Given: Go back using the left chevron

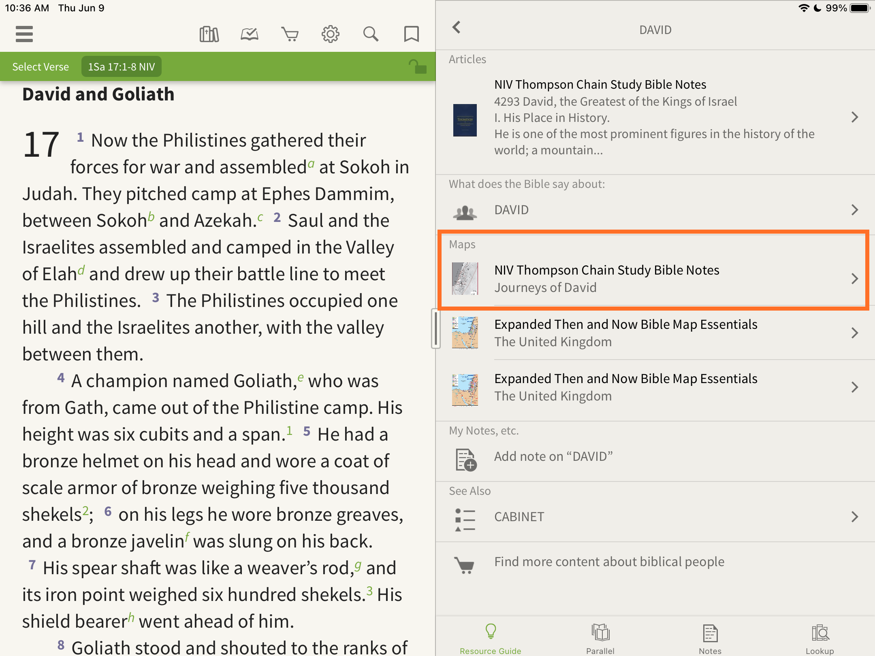Looking at the screenshot, I should (457, 28).
